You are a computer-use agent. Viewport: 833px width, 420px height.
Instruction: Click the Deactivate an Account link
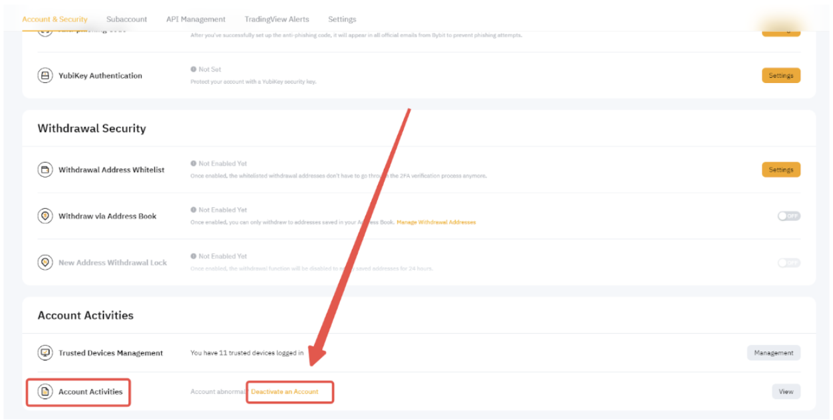pyautogui.click(x=285, y=392)
